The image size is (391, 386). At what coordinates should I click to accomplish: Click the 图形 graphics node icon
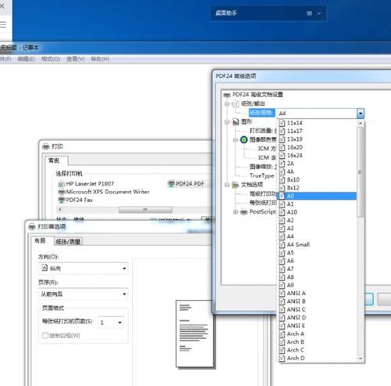click(x=235, y=122)
